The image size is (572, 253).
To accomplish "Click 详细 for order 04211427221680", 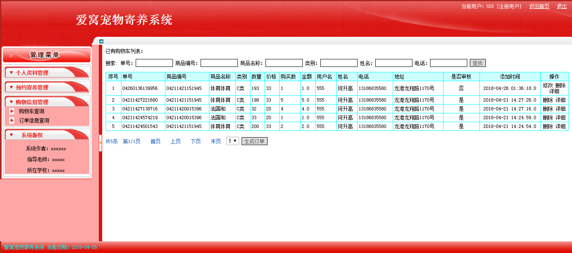I will tap(561, 100).
